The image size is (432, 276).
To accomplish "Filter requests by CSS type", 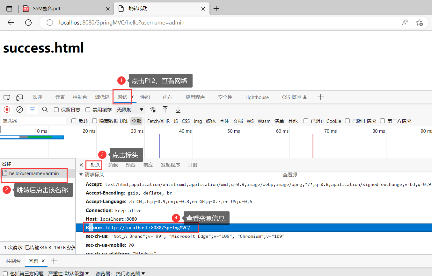I will click(186, 121).
